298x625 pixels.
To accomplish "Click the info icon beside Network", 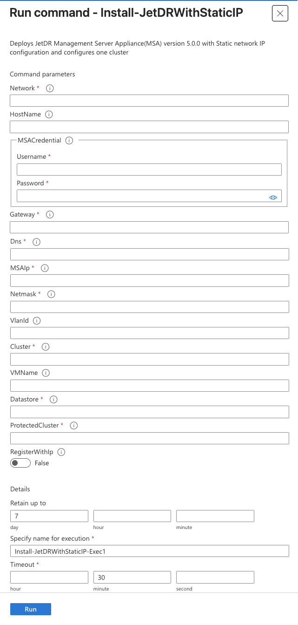I will pyautogui.click(x=50, y=88).
